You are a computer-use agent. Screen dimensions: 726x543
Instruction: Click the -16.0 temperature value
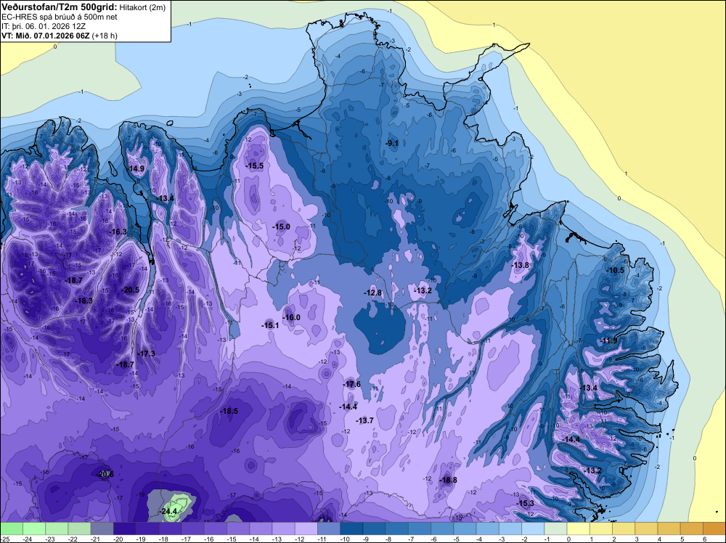pos(291,317)
